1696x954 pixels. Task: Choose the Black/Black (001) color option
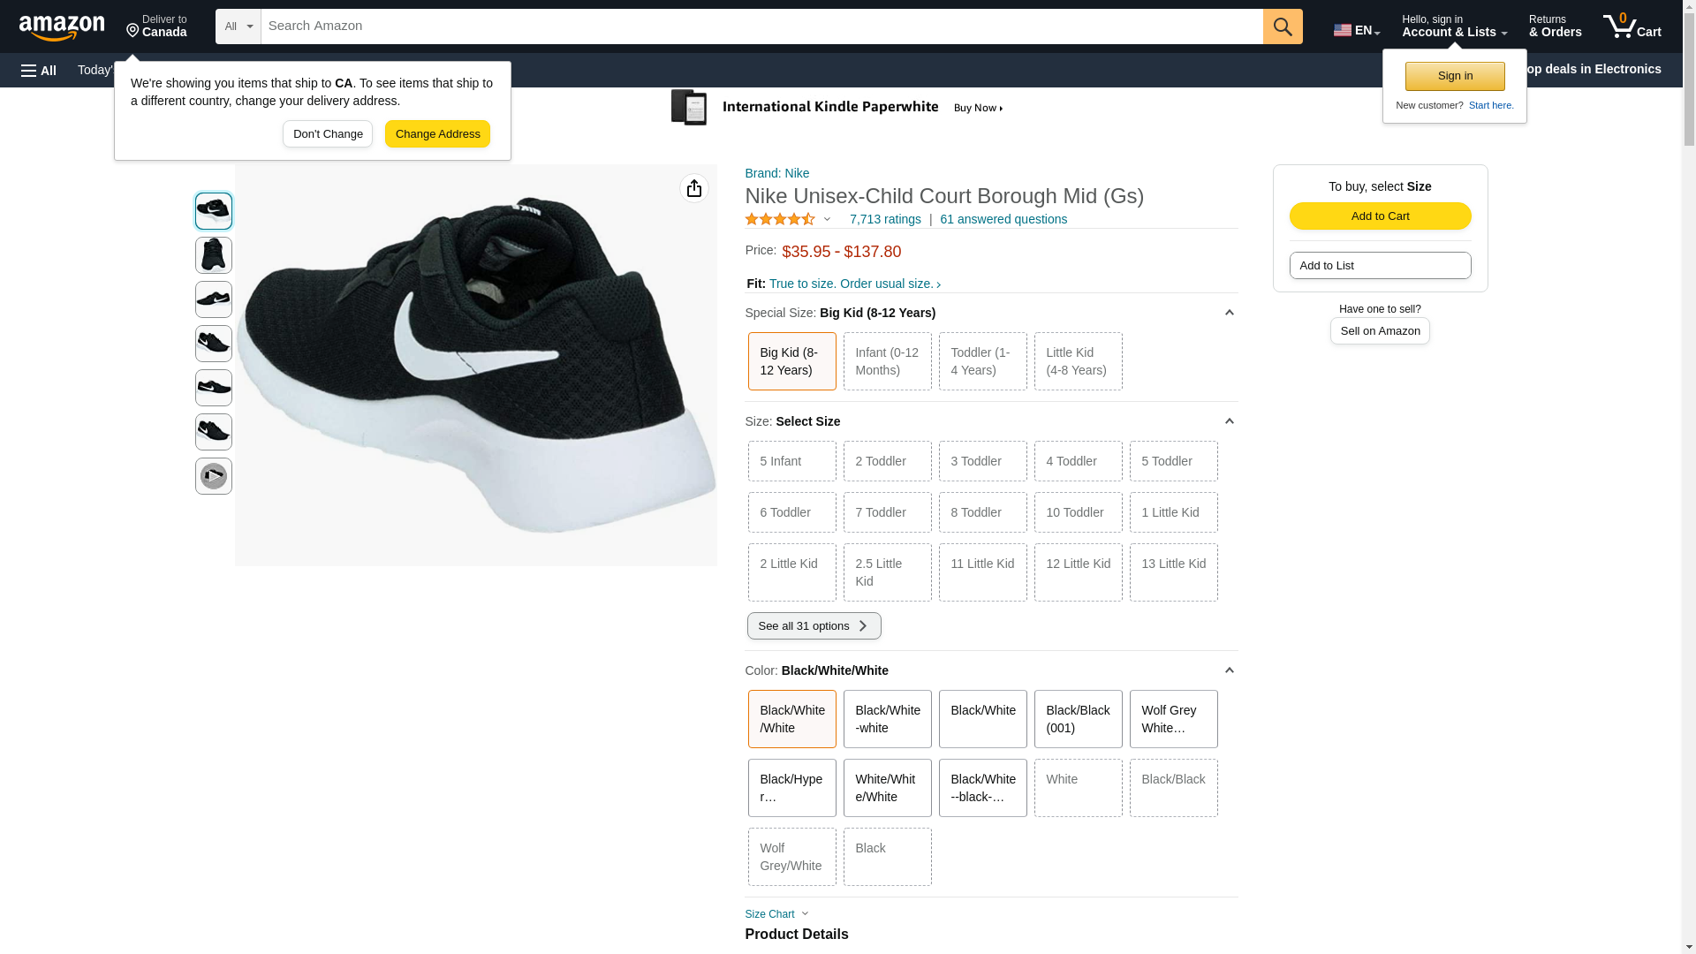[x=1078, y=719]
